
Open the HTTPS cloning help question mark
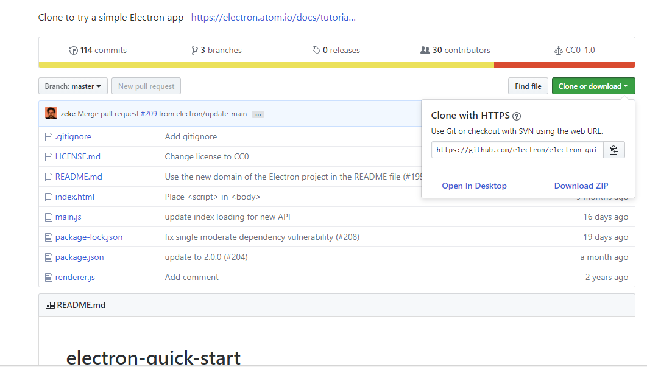(x=517, y=116)
